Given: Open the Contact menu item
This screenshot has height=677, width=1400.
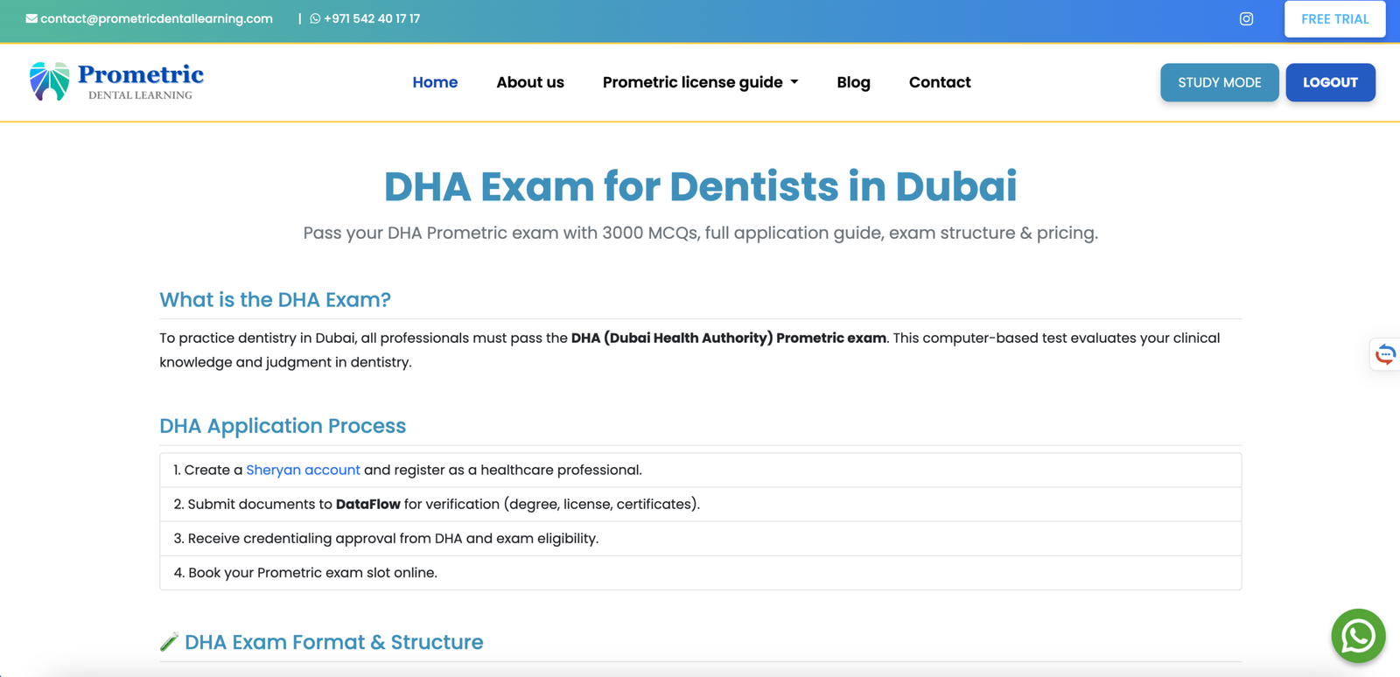Looking at the screenshot, I should click(x=939, y=82).
